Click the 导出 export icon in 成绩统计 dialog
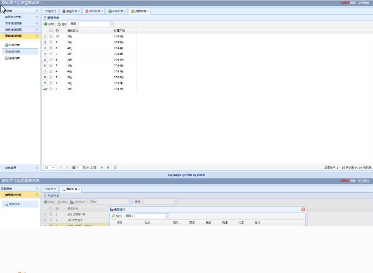 [114, 216]
